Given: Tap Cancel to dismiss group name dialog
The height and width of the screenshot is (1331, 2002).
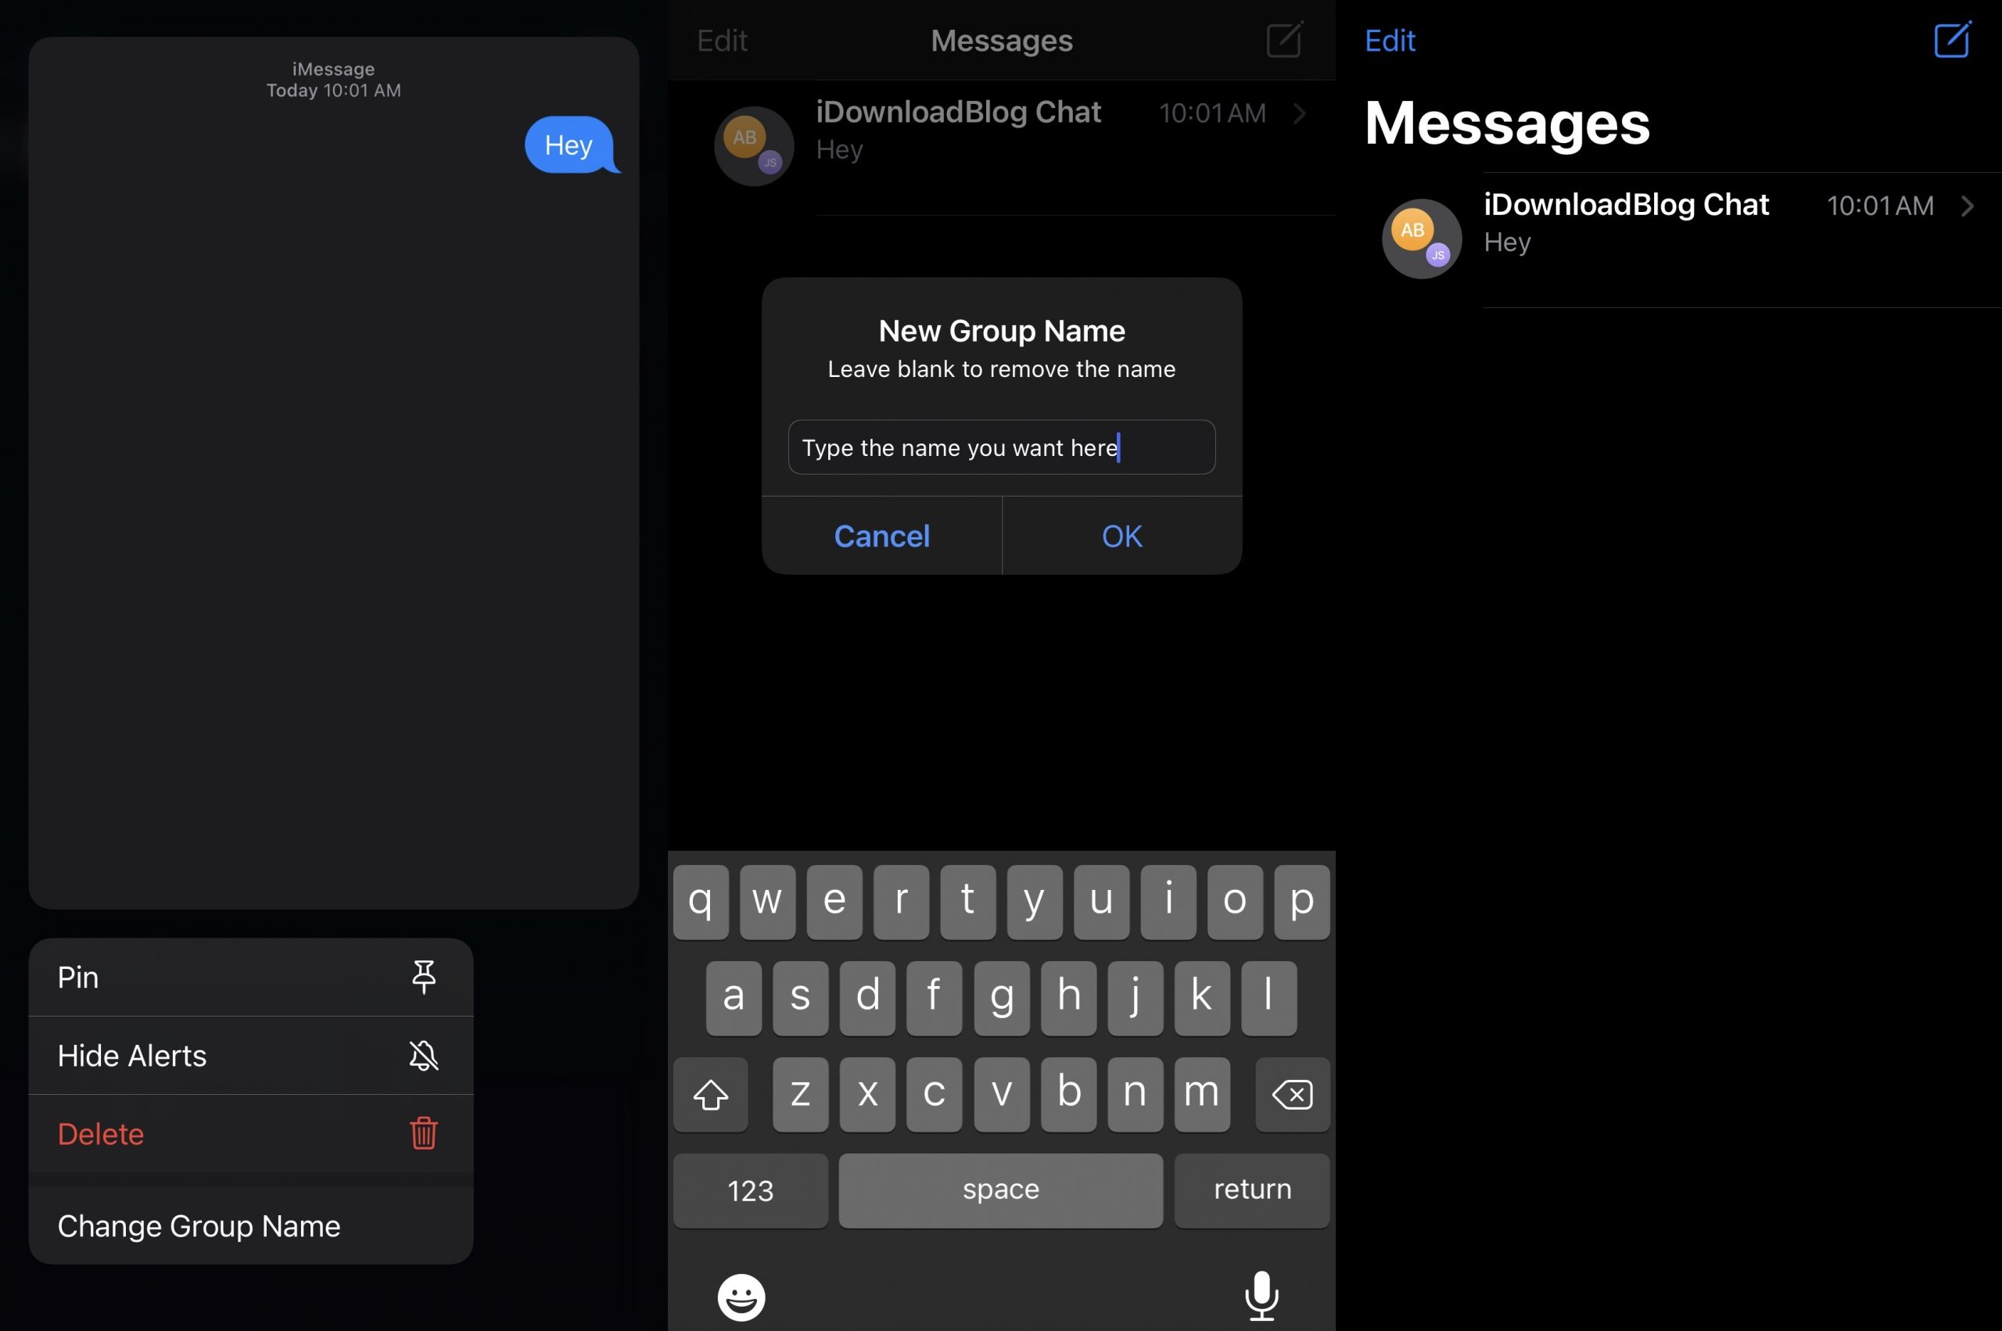Looking at the screenshot, I should pos(881,535).
